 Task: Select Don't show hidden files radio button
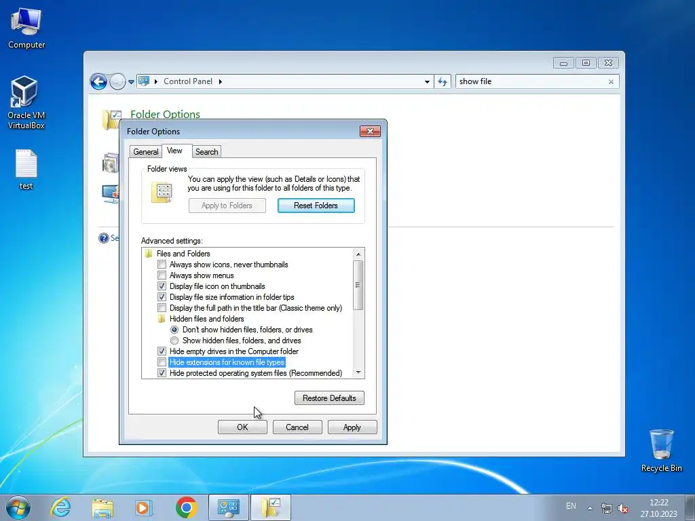pyautogui.click(x=174, y=330)
